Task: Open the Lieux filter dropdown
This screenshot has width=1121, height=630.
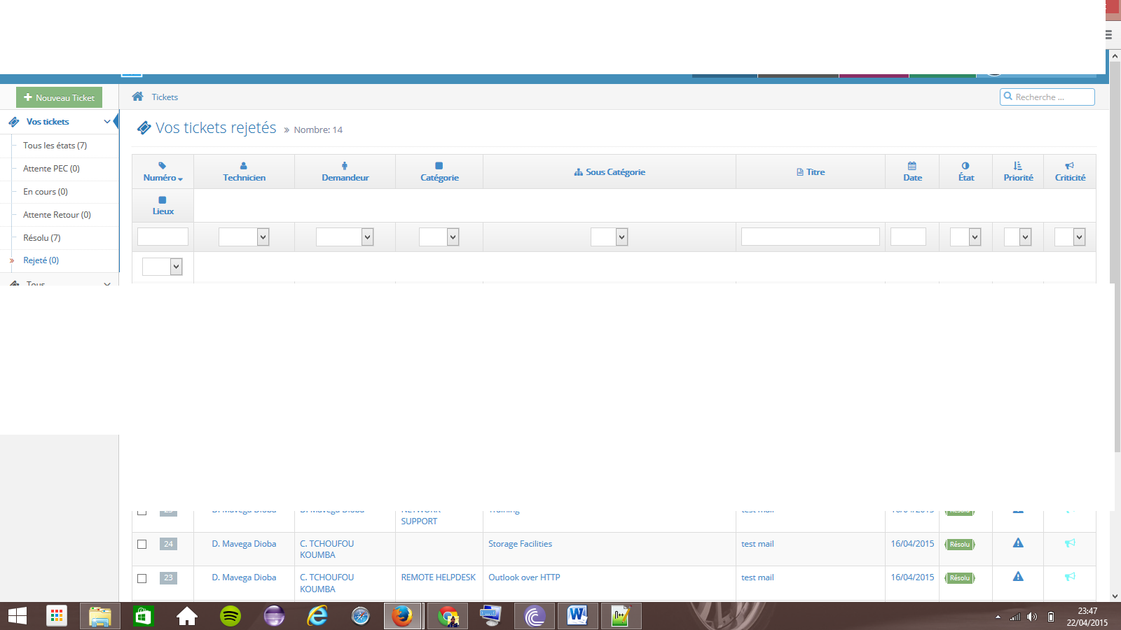Action: tap(163, 267)
